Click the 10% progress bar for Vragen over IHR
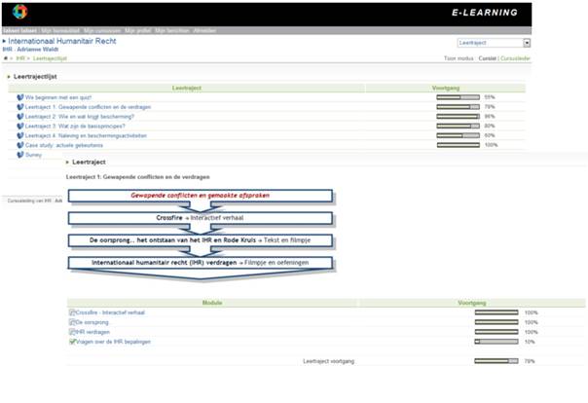This screenshot has width=588, height=403. click(496, 342)
